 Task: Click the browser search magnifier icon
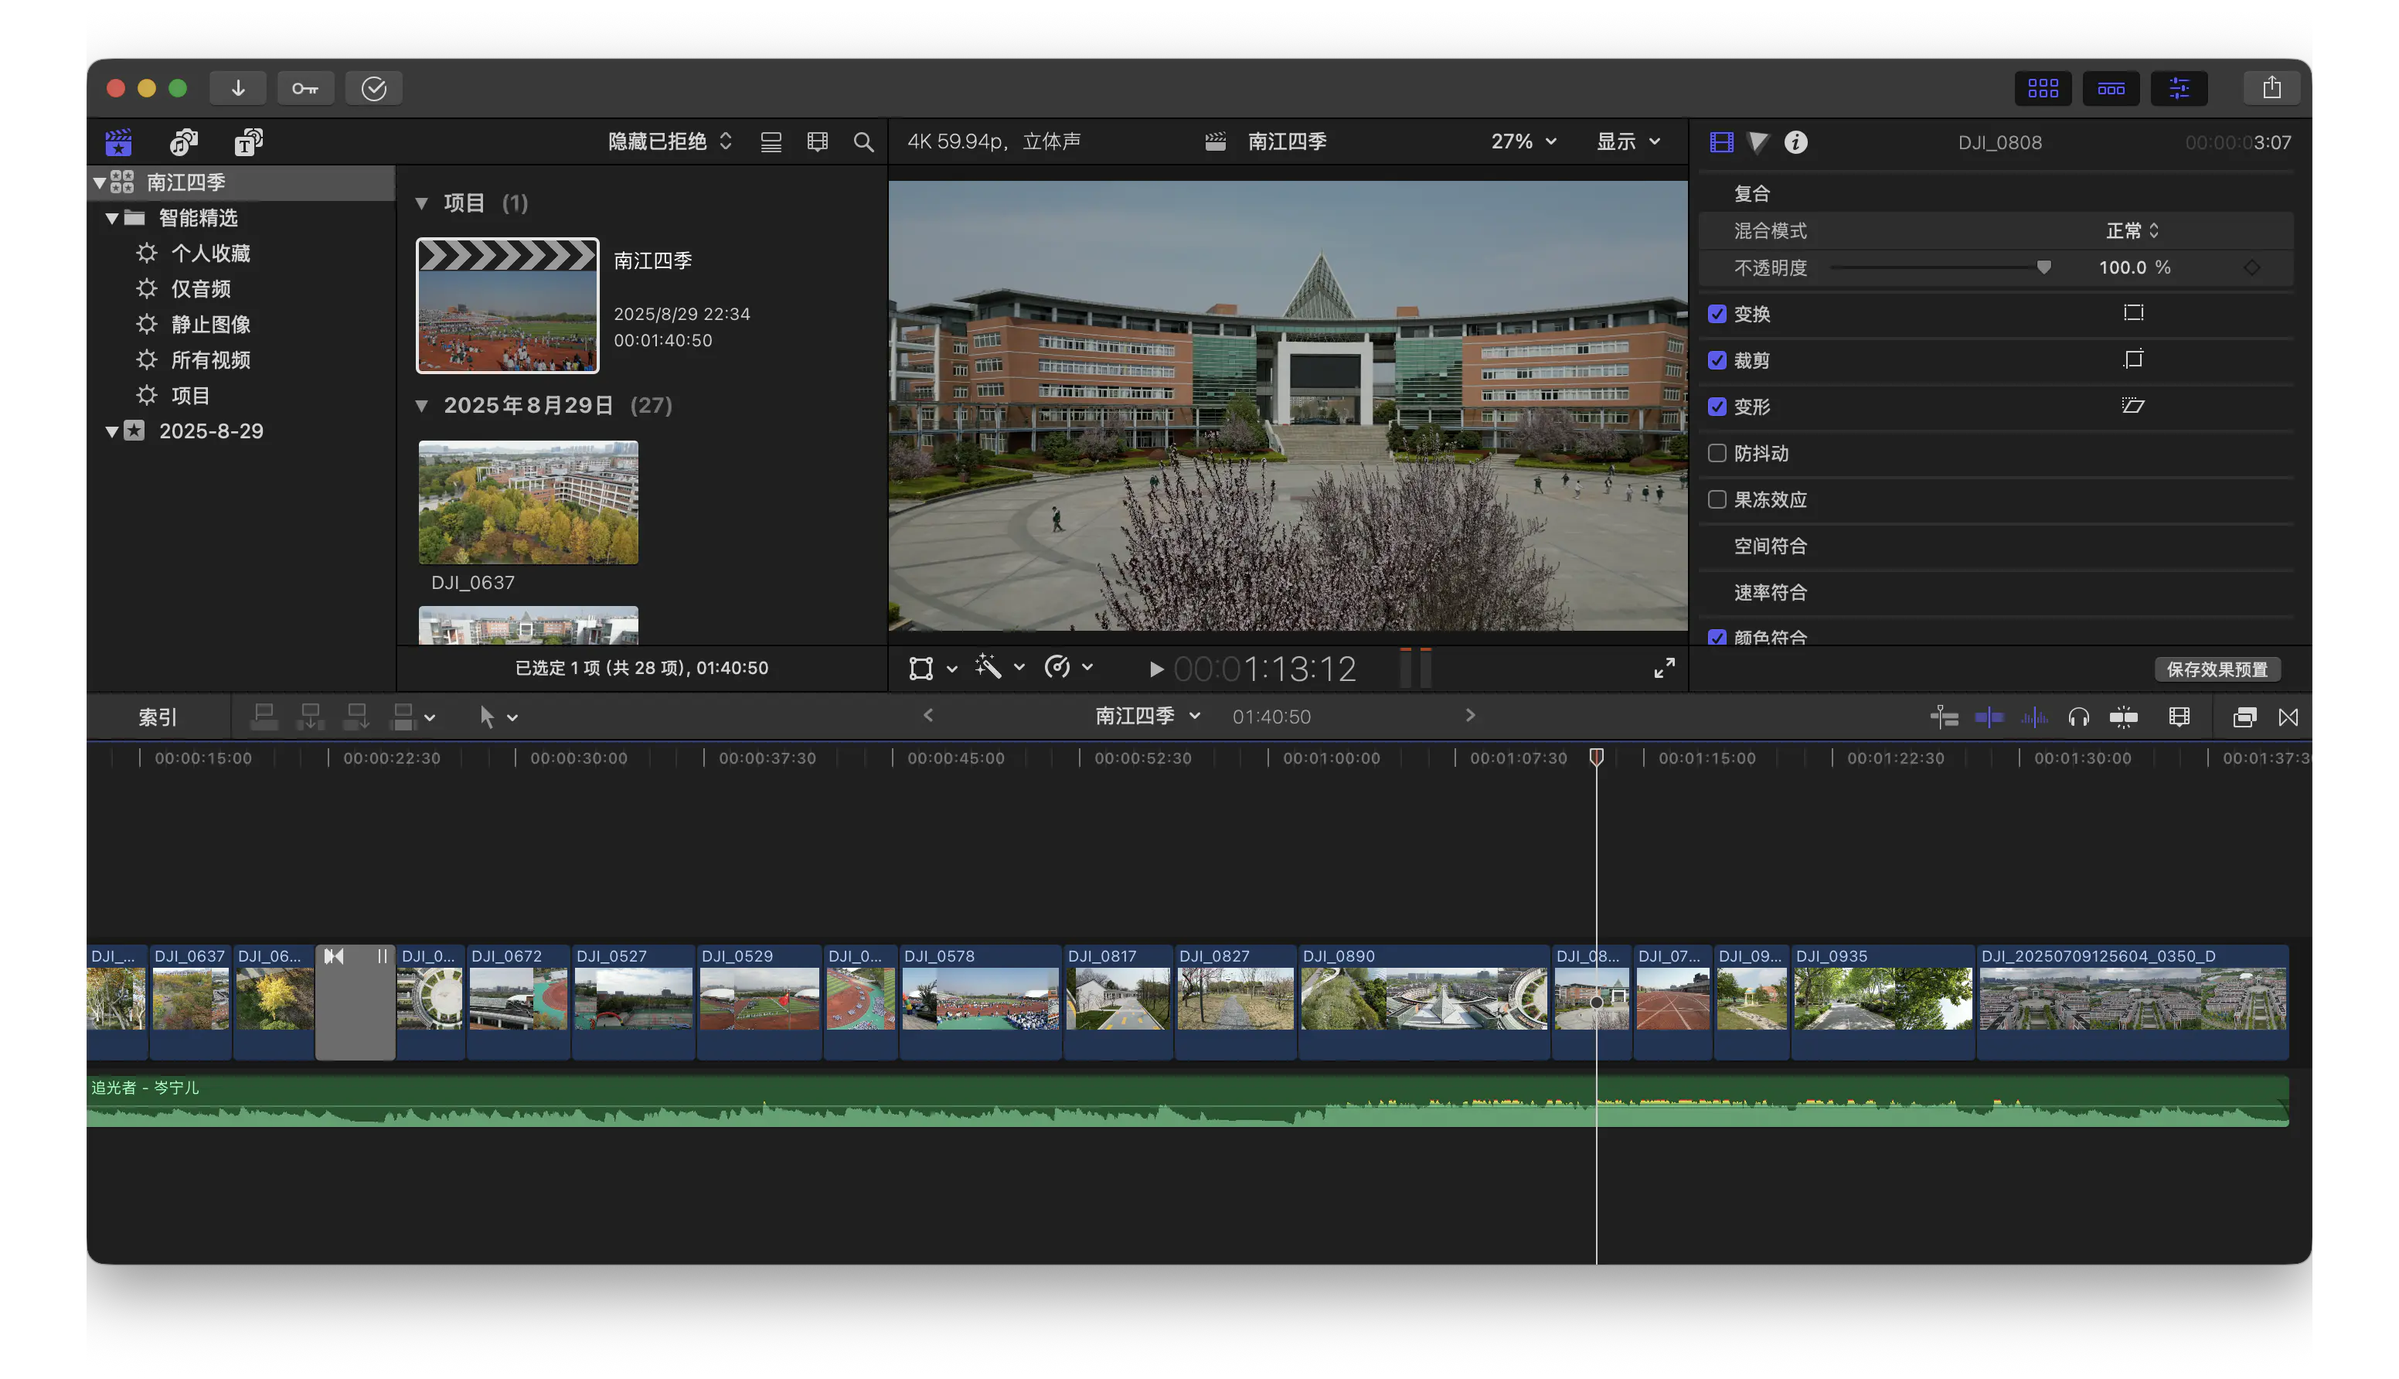click(x=863, y=142)
